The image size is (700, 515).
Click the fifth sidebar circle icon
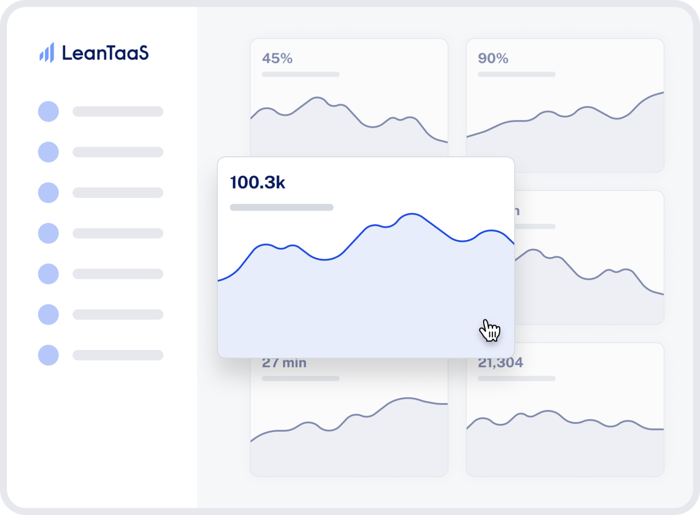tap(48, 274)
